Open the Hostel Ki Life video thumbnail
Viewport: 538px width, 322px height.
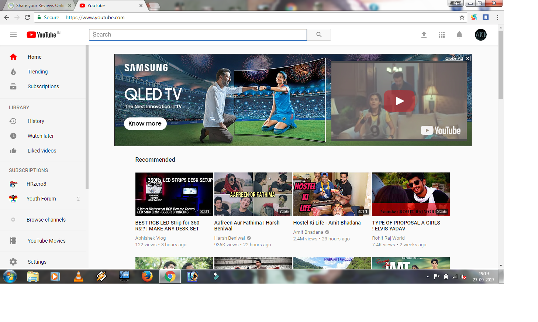click(x=332, y=194)
